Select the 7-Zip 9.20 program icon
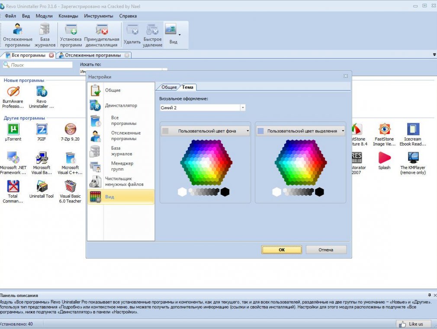Viewport: 437px width, 329px height. pos(70,132)
